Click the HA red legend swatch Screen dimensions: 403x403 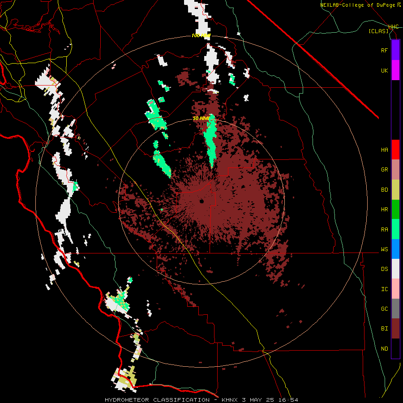pos(395,150)
